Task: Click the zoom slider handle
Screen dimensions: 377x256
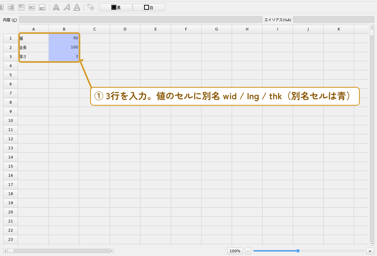Action: (298, 251)
